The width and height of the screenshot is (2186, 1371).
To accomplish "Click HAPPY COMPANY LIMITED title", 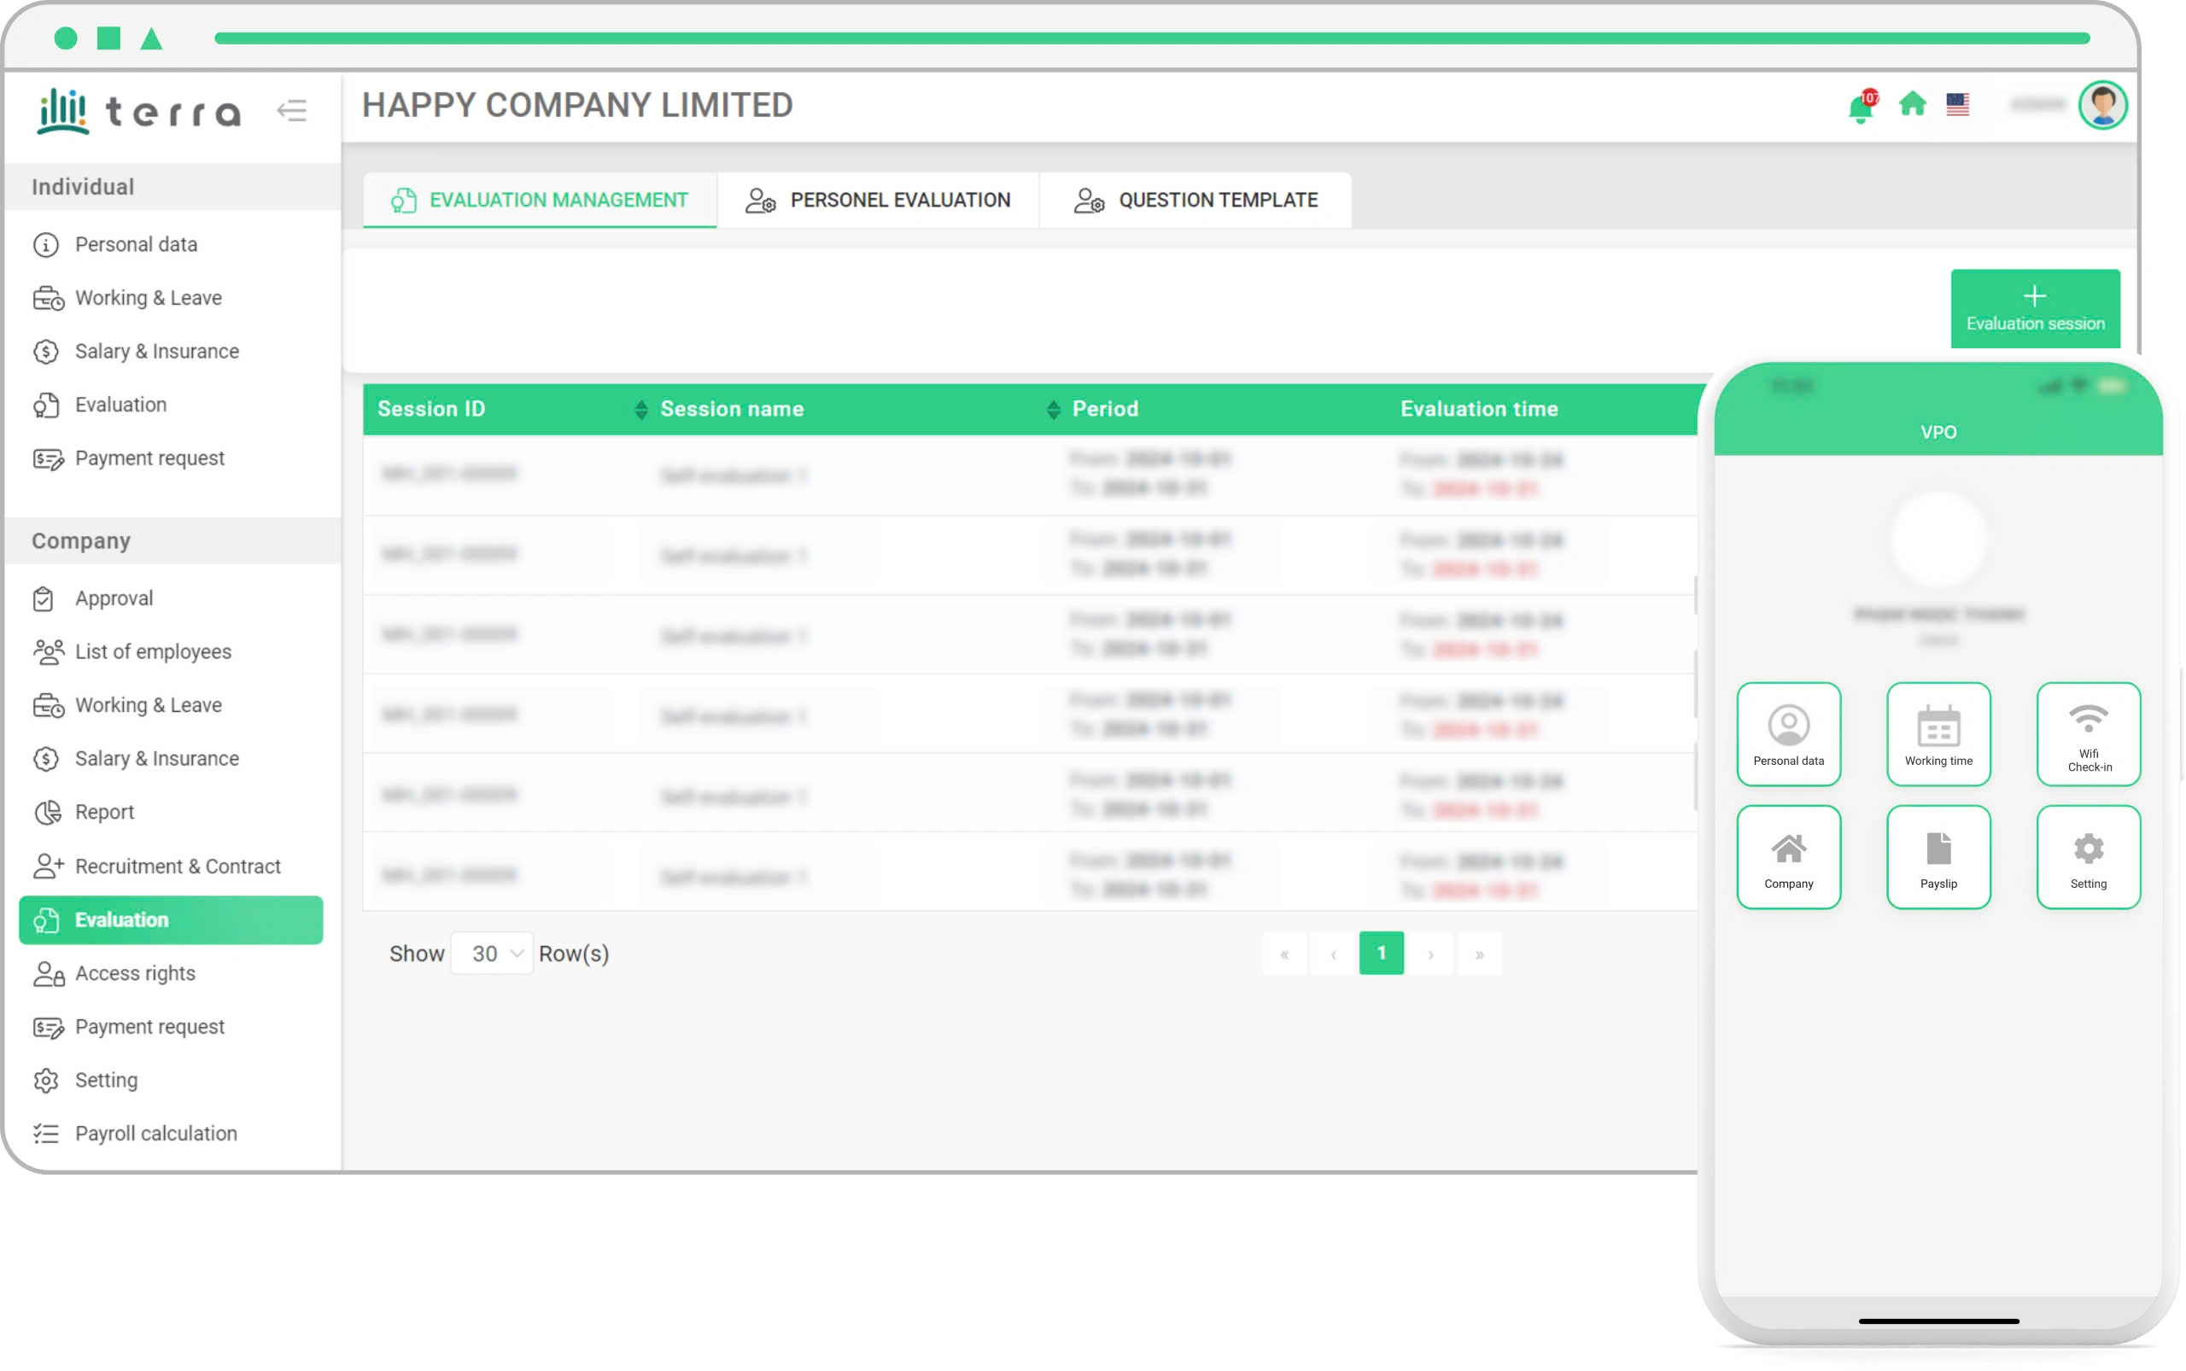I will pos(577,106).
